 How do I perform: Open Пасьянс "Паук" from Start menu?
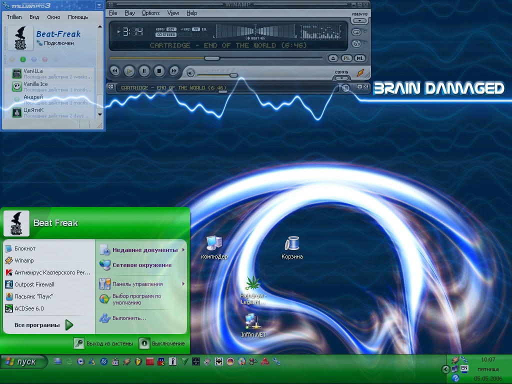point(48,296)
